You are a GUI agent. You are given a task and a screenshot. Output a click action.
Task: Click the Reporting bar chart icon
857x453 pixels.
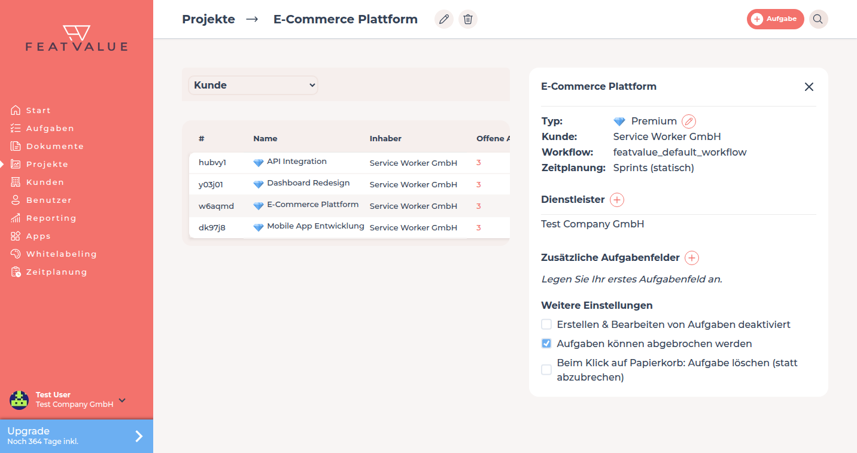(x=16, y=218)
